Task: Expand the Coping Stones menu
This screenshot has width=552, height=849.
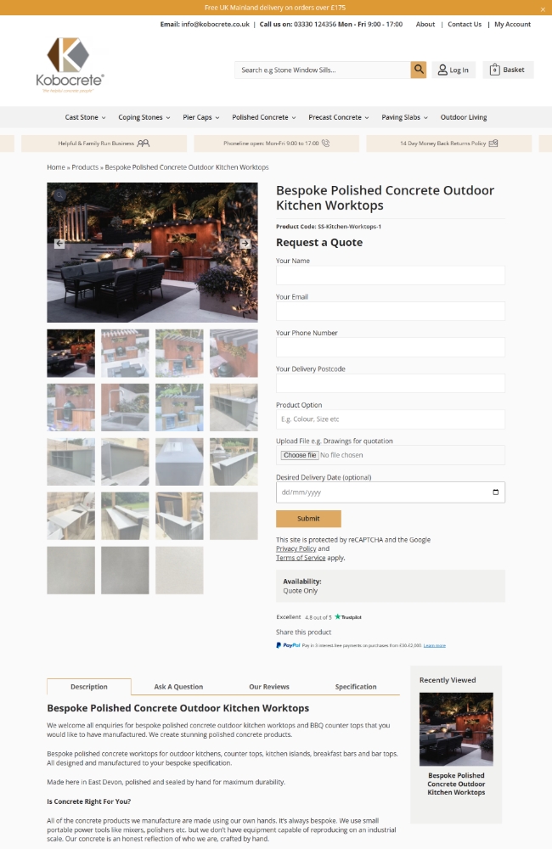Action: 144,117
